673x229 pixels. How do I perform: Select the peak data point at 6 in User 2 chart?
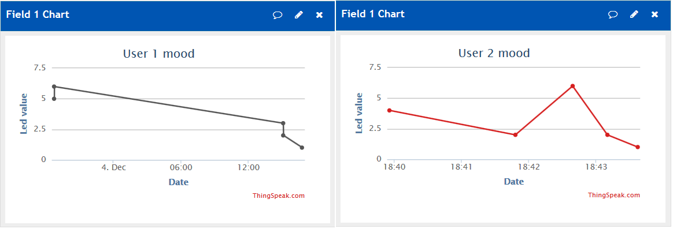point(572,86)
